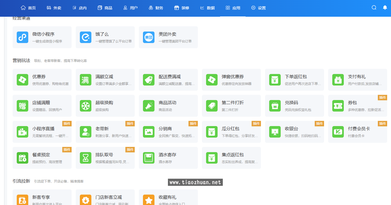Click the 满额立减 green icon
Image resolution: width=391 pixels, height=205 pixels.
(x=86, y=80)
